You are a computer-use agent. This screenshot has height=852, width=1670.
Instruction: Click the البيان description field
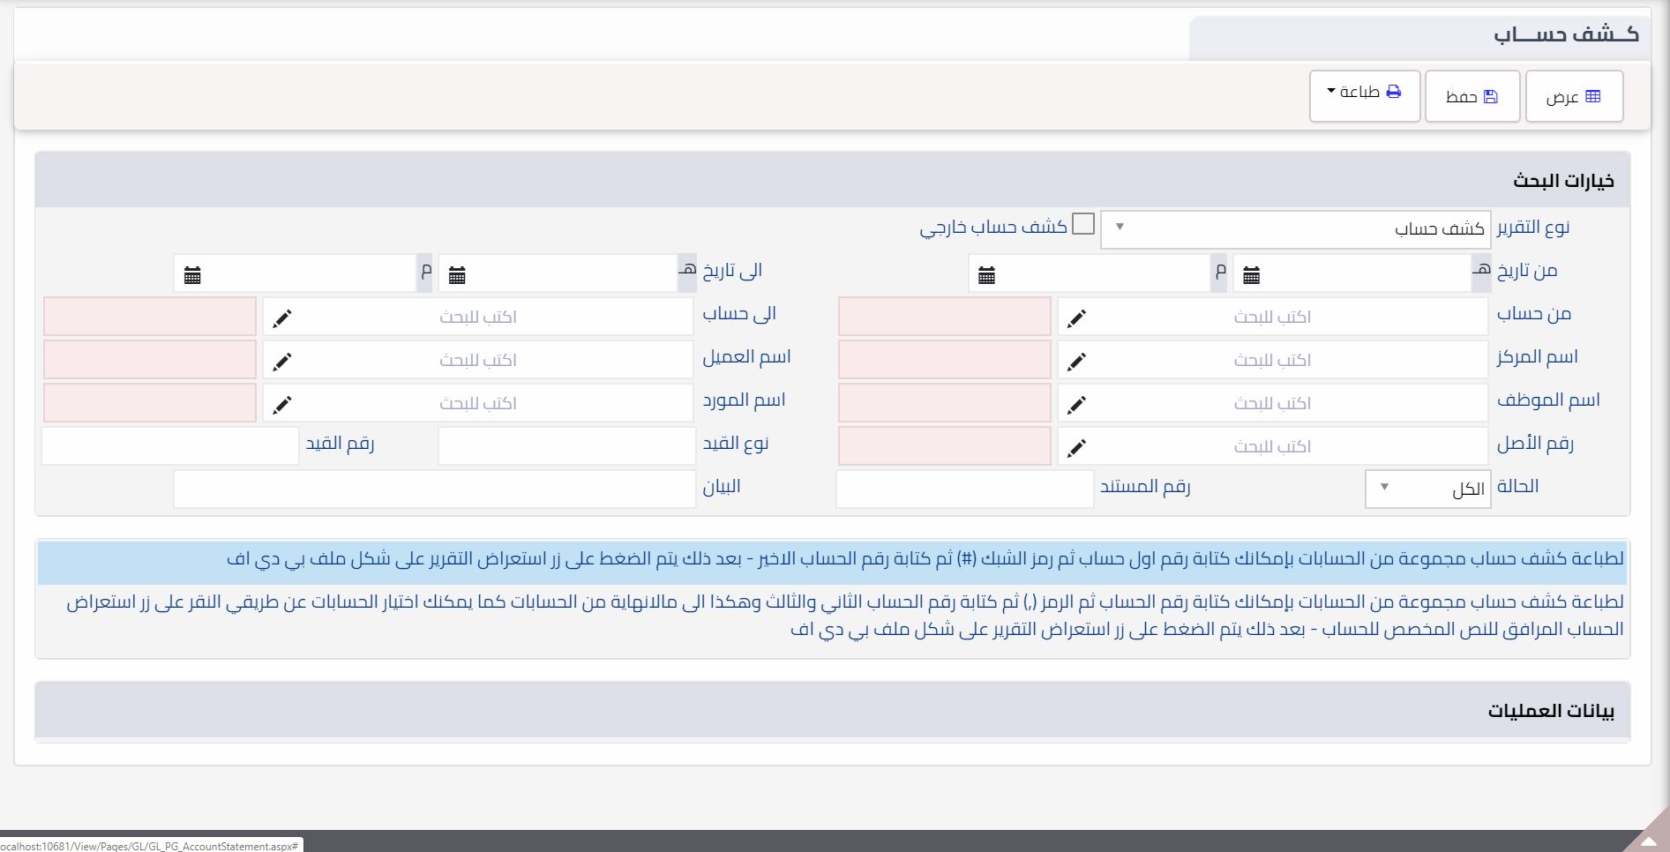(435, 489)
